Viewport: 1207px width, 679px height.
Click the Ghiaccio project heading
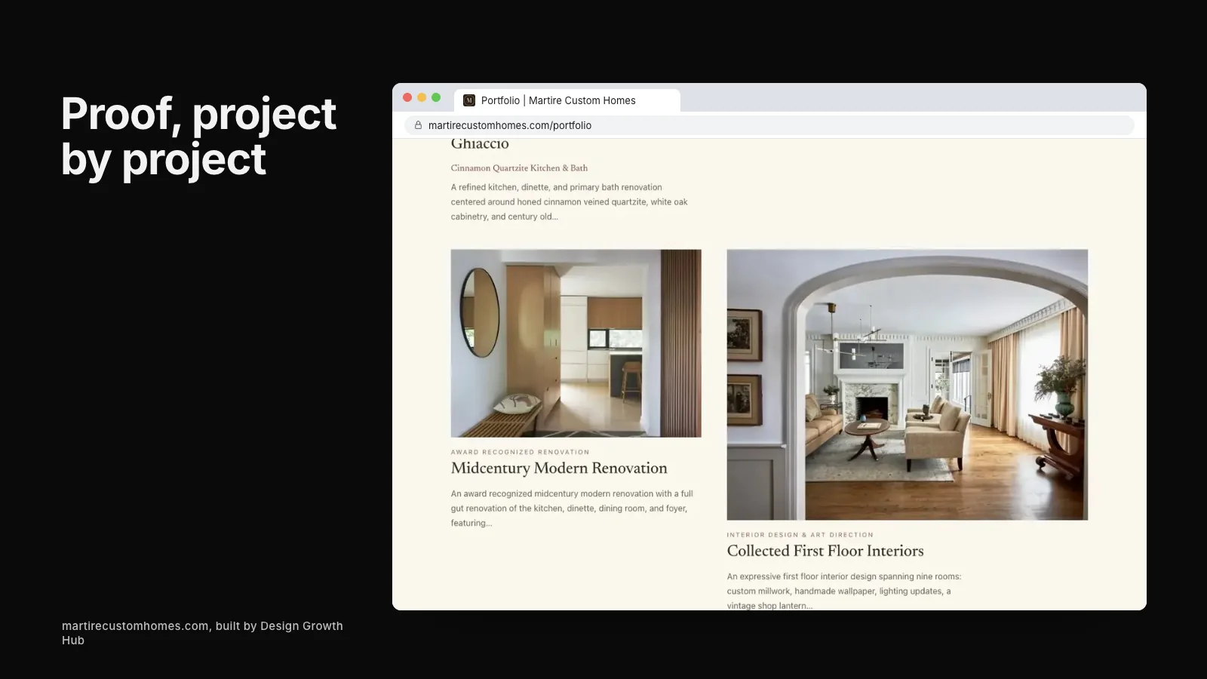pos(480,143)
